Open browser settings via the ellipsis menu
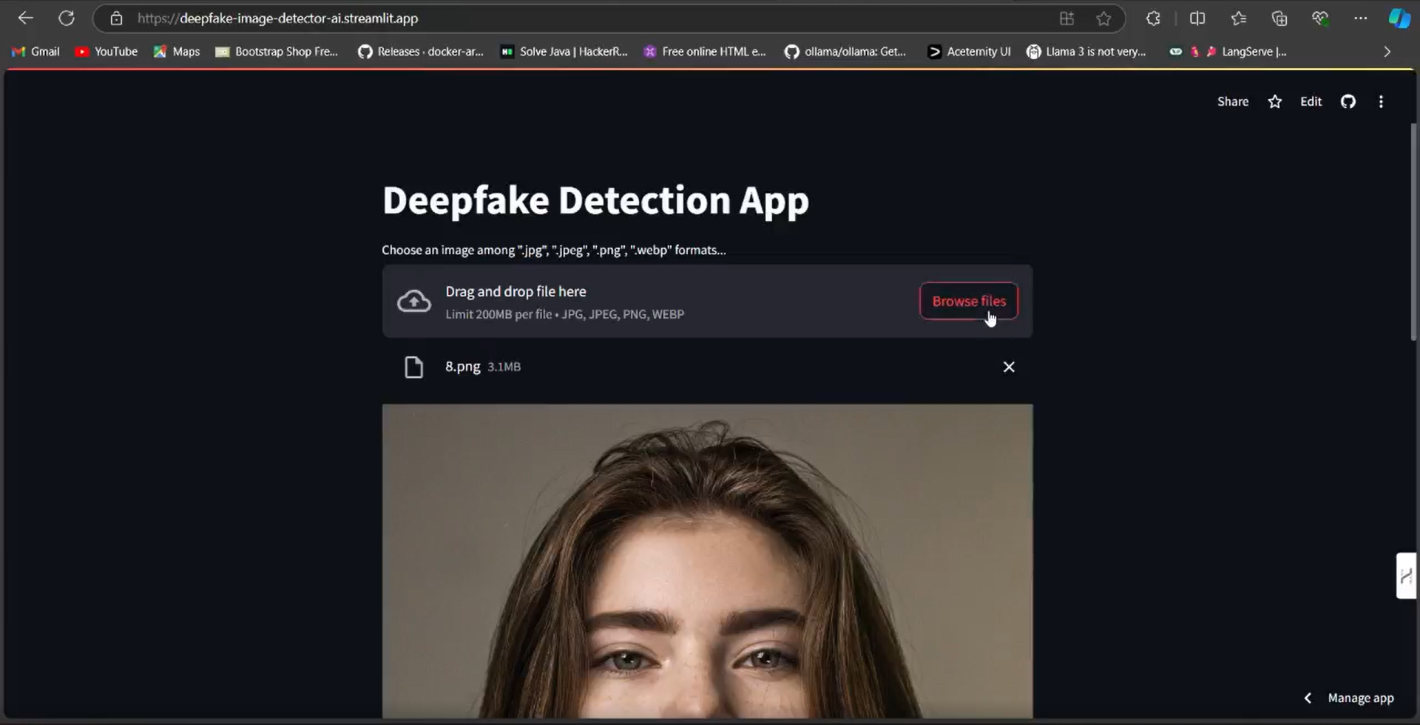 pyautogui.click(x=1361, y=18)
